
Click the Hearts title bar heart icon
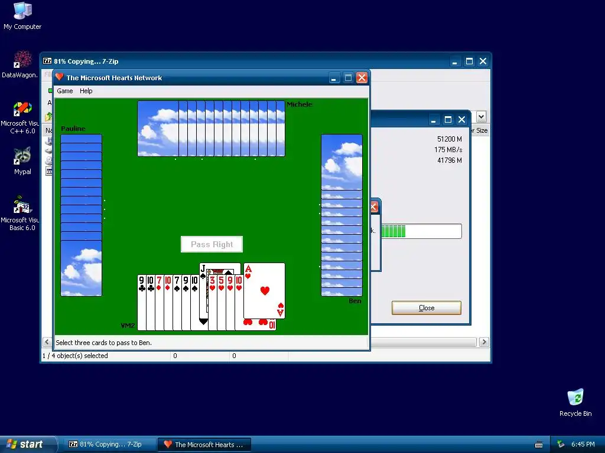pyautogui.click(x=59, y=77)
